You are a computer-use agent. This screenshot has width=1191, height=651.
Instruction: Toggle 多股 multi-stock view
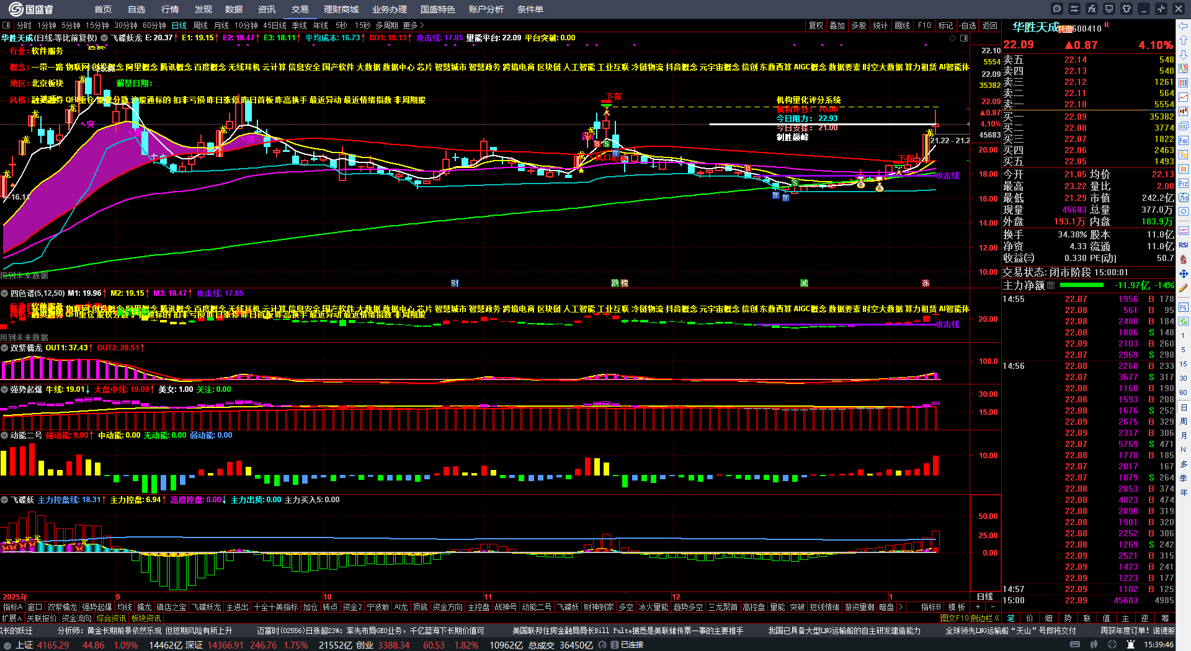click(x=859, y=25)
